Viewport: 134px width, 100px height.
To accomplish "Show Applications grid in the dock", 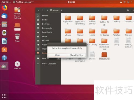I will [4, 96].
